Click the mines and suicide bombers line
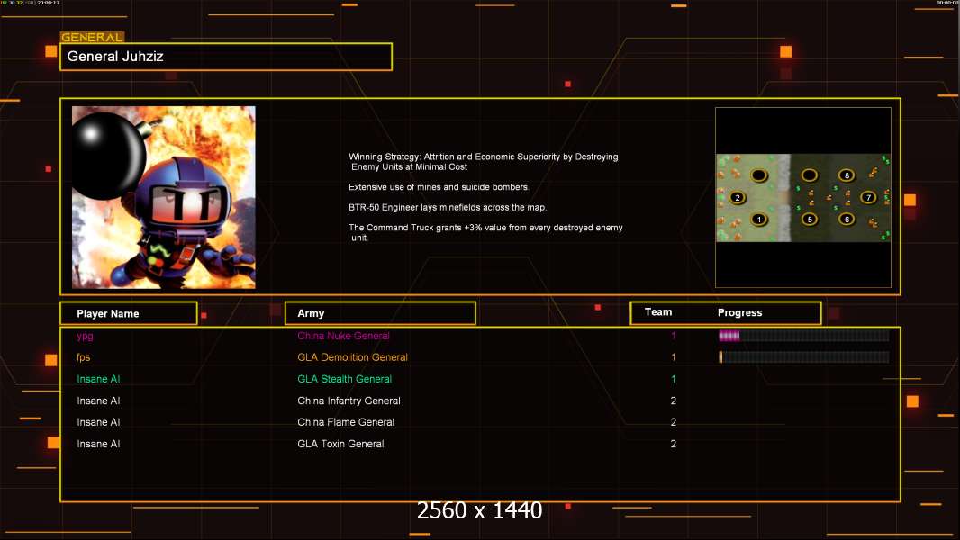960x540 pixels. coord(439,187)
